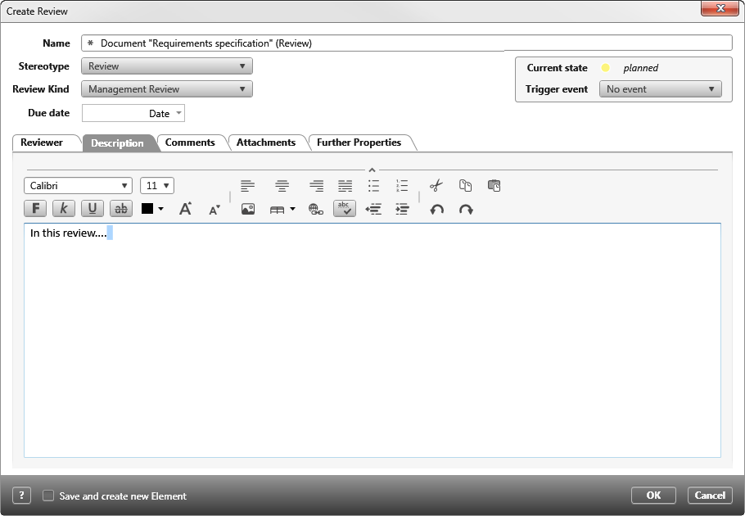Click the Cancel button
The width and height of the screenshot is (745, 516).
point(709,495)
